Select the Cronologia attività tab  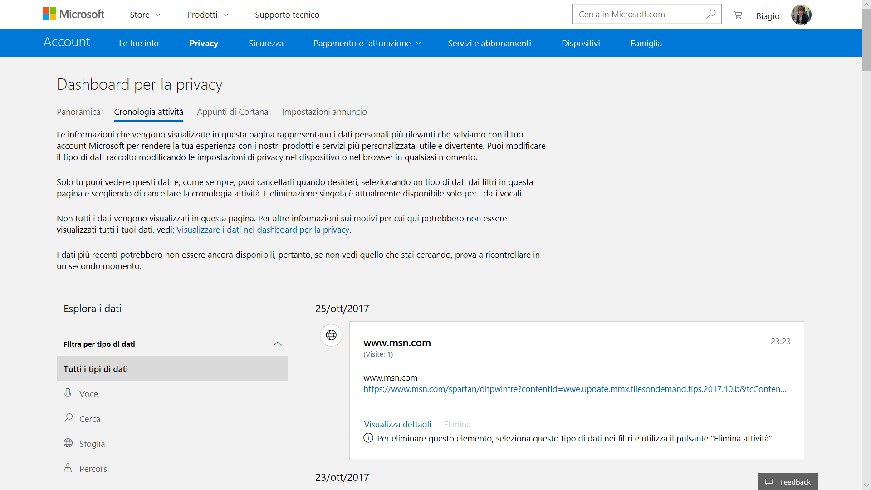point(148,112)
